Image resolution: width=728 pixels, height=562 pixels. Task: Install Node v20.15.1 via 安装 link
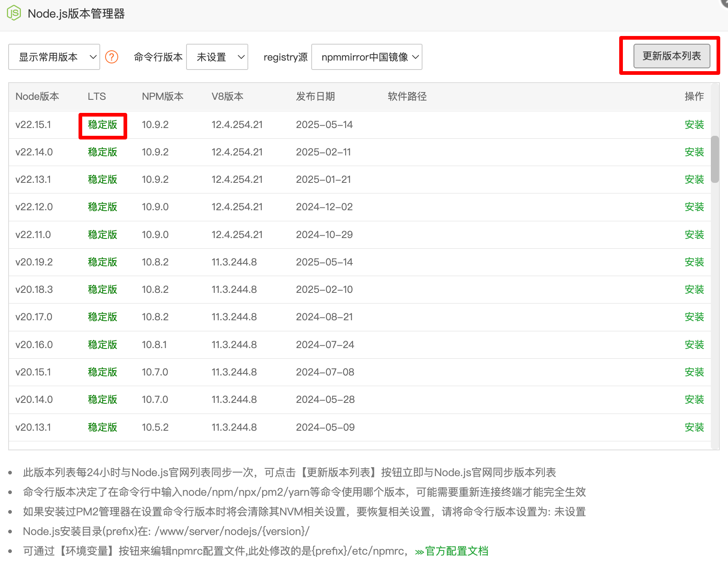[694, 372]
